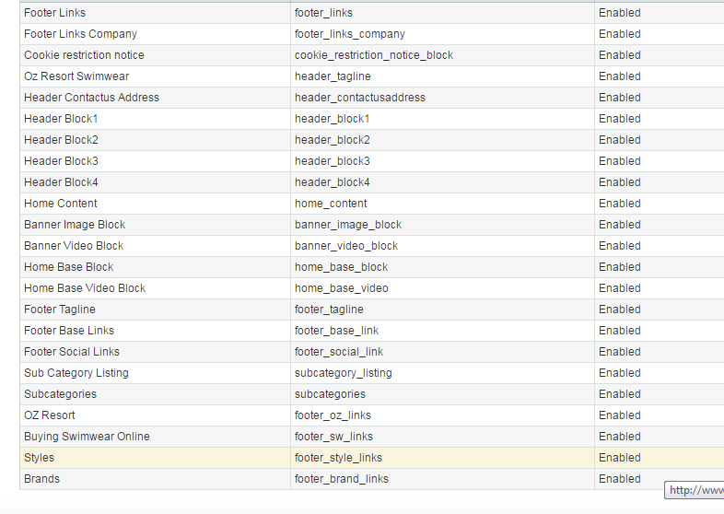The width and height of the screenshot is (724, 514).
Task: Click the banner_image_block identifier
Action: coord(348,225)
